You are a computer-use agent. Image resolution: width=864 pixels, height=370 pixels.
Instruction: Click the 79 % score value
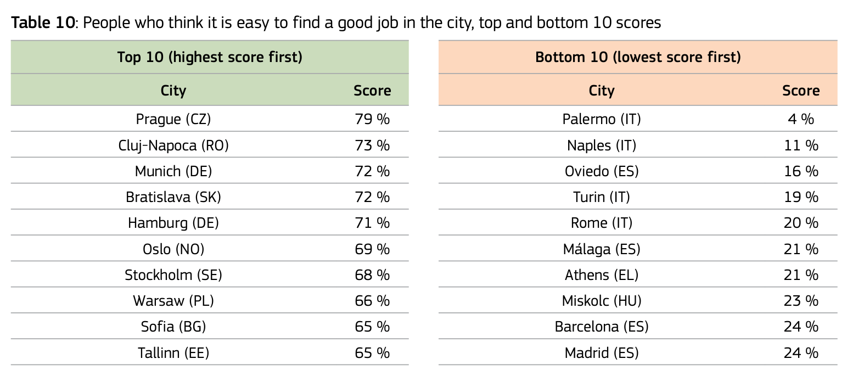click(x=372, y=119)
